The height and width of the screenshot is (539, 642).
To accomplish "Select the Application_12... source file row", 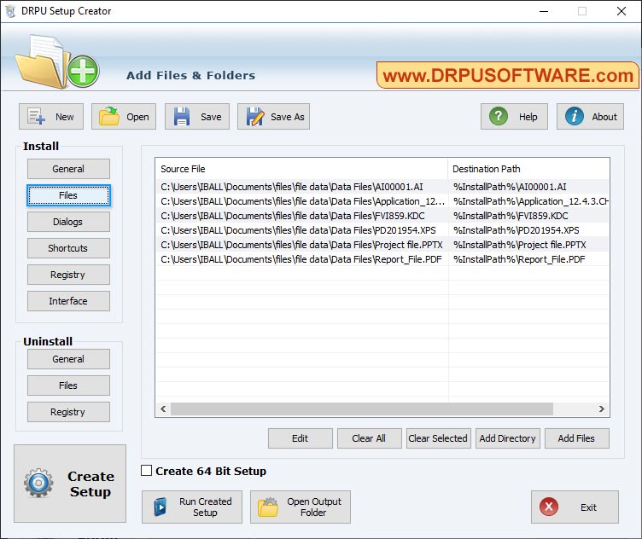I will (302, 201).
